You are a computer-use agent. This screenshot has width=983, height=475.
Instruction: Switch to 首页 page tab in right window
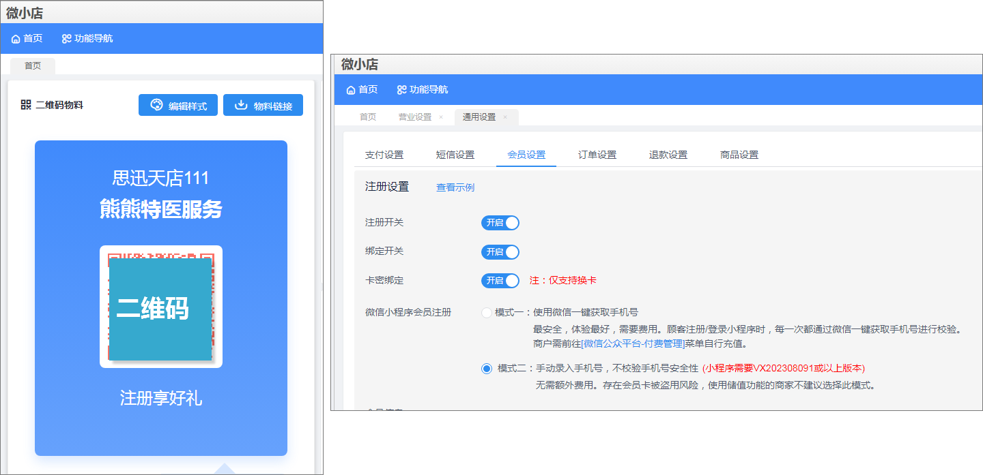pyautogui.click(x=368, y=117)
